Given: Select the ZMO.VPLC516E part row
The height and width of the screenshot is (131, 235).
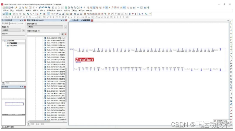Looking at the screenshot, I should point(55,43).
